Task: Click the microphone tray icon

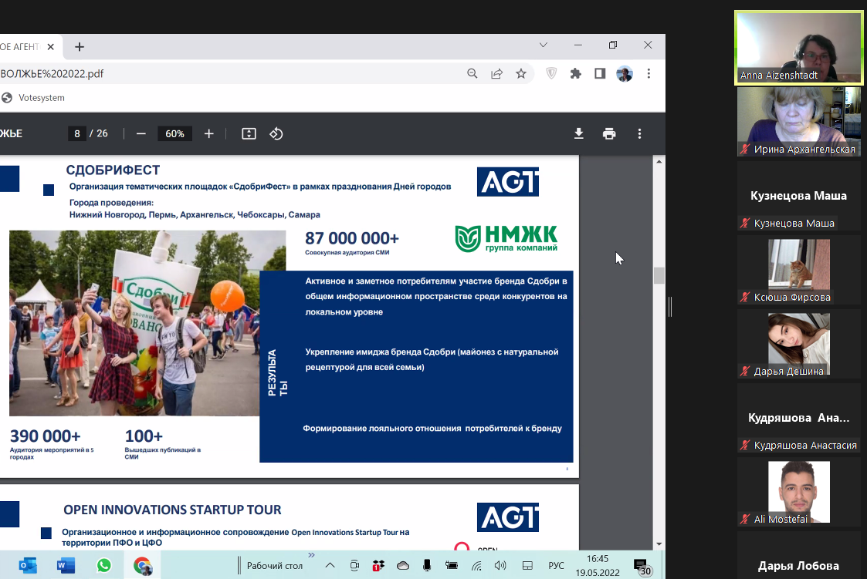Action: coord(427,565)
